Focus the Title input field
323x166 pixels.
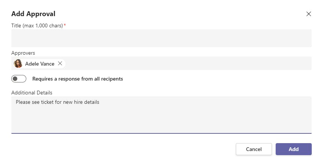161,38
